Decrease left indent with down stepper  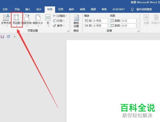pos(108,22)
